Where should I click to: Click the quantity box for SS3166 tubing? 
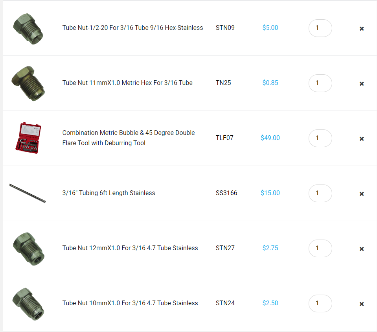tap(320, 194)
